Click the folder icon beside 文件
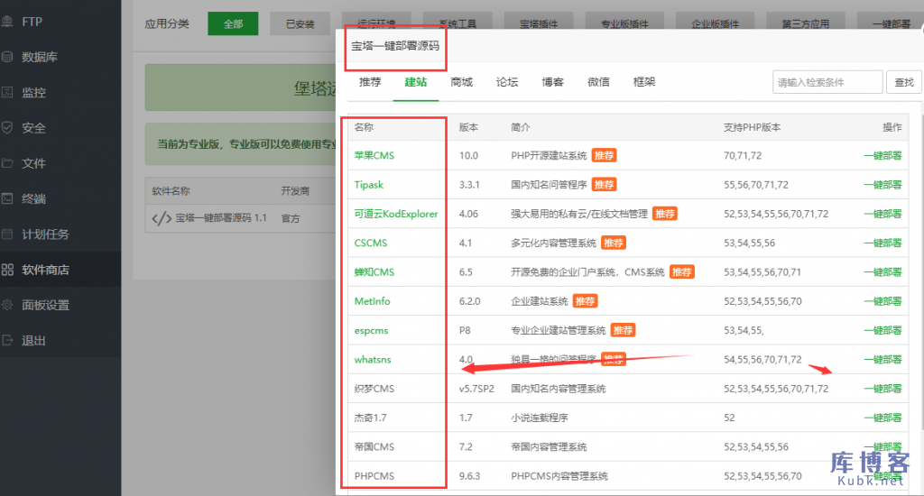 pos(7,163)
